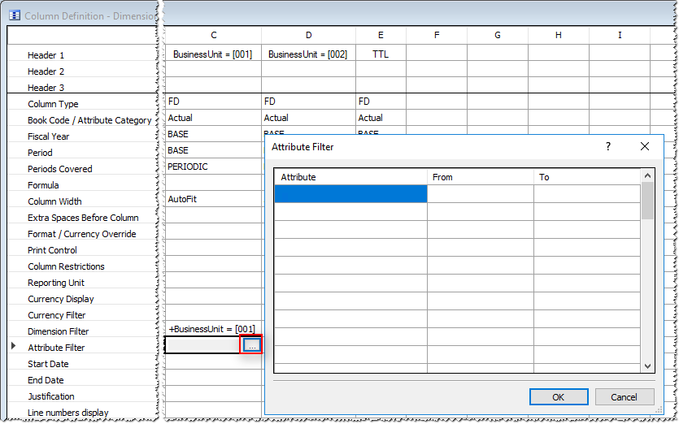Image resolution: width=679 pixels, height=424 pixels.
Task: Select the Header 1 cell BusinessUnit = [001]
Action: tap(213, 54)
